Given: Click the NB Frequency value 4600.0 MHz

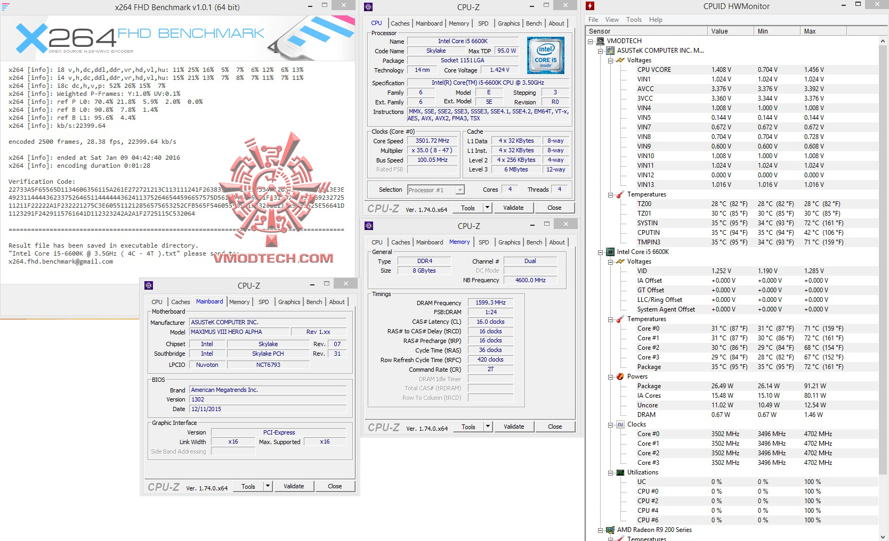Looking at the screenshot, I should coord(530,280).
